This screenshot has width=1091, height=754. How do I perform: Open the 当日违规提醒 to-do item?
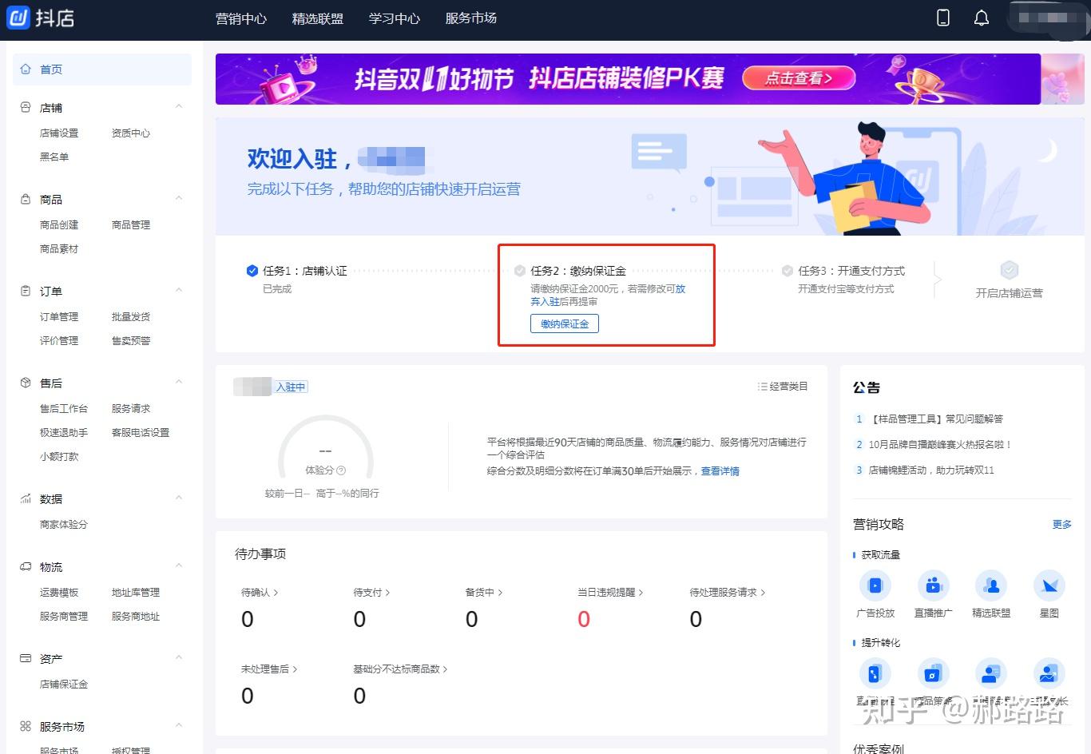[x=610, y=593]
